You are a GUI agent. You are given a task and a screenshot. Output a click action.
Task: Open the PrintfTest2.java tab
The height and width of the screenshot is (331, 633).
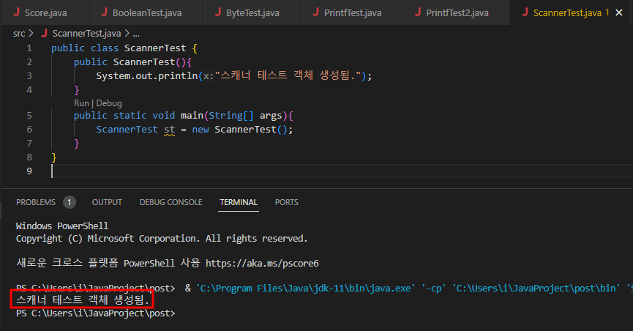coord(456,12)
